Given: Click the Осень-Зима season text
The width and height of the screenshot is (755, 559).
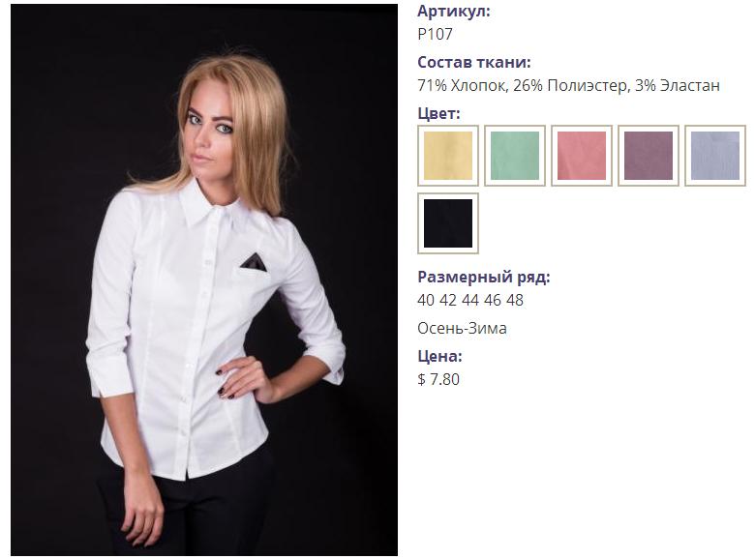Looking at the screenshot, I should [462, 329].
